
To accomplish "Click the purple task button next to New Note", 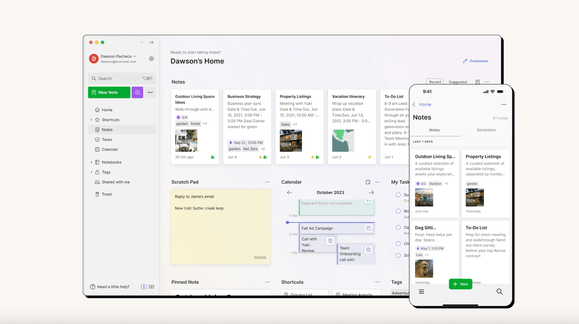I will [x=137, y=92].
